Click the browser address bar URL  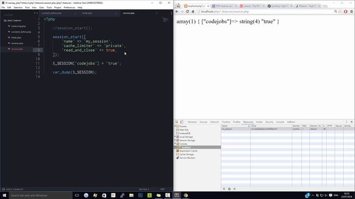click(x=225, y=12)
